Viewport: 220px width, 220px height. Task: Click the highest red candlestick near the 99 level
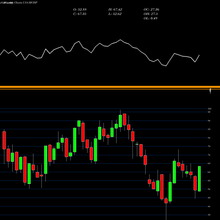pyautogui.click(x=125, y=119)
